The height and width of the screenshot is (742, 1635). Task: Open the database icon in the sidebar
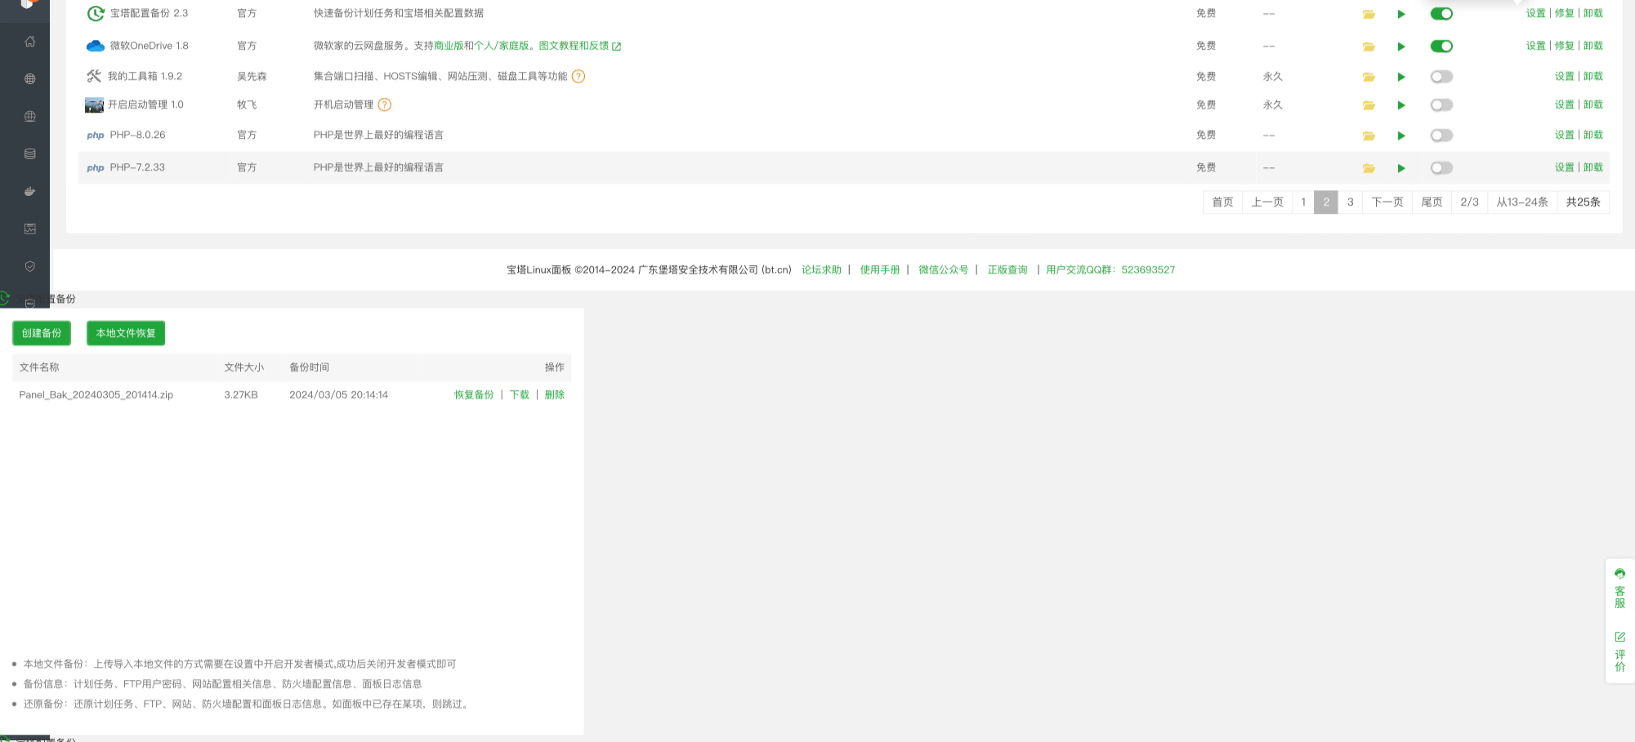tap(30, 153)
